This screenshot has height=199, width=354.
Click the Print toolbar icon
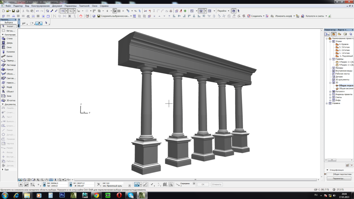[18, 11]
